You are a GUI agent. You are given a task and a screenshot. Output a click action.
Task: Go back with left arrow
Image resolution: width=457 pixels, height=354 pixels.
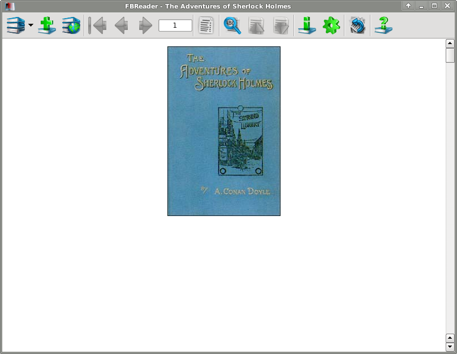point(122,25)
